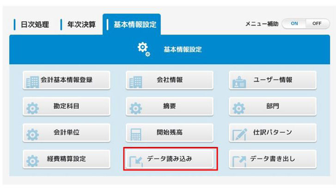Click the double gear icon in the blue header

[144, 49]
